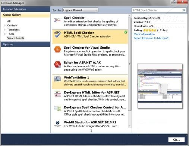Image resolution: width=189 pixels, height=146 pixels.
Task: Click the Created by: Microsoft text
Action: [147, 18]
